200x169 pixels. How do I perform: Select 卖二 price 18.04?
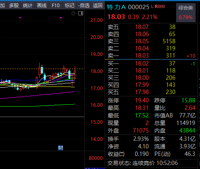[x=142, y=48]
